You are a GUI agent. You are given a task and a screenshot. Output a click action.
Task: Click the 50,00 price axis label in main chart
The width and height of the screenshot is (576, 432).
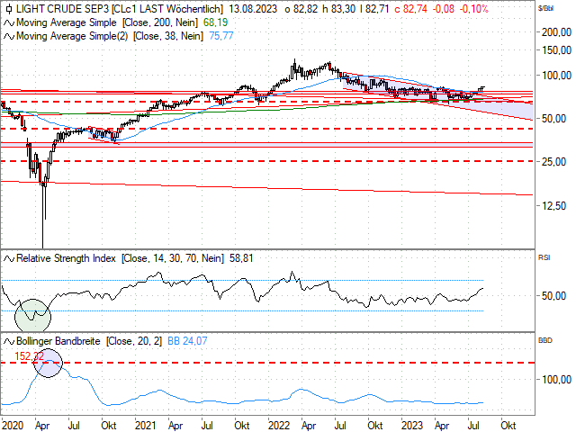coord(554,119)
